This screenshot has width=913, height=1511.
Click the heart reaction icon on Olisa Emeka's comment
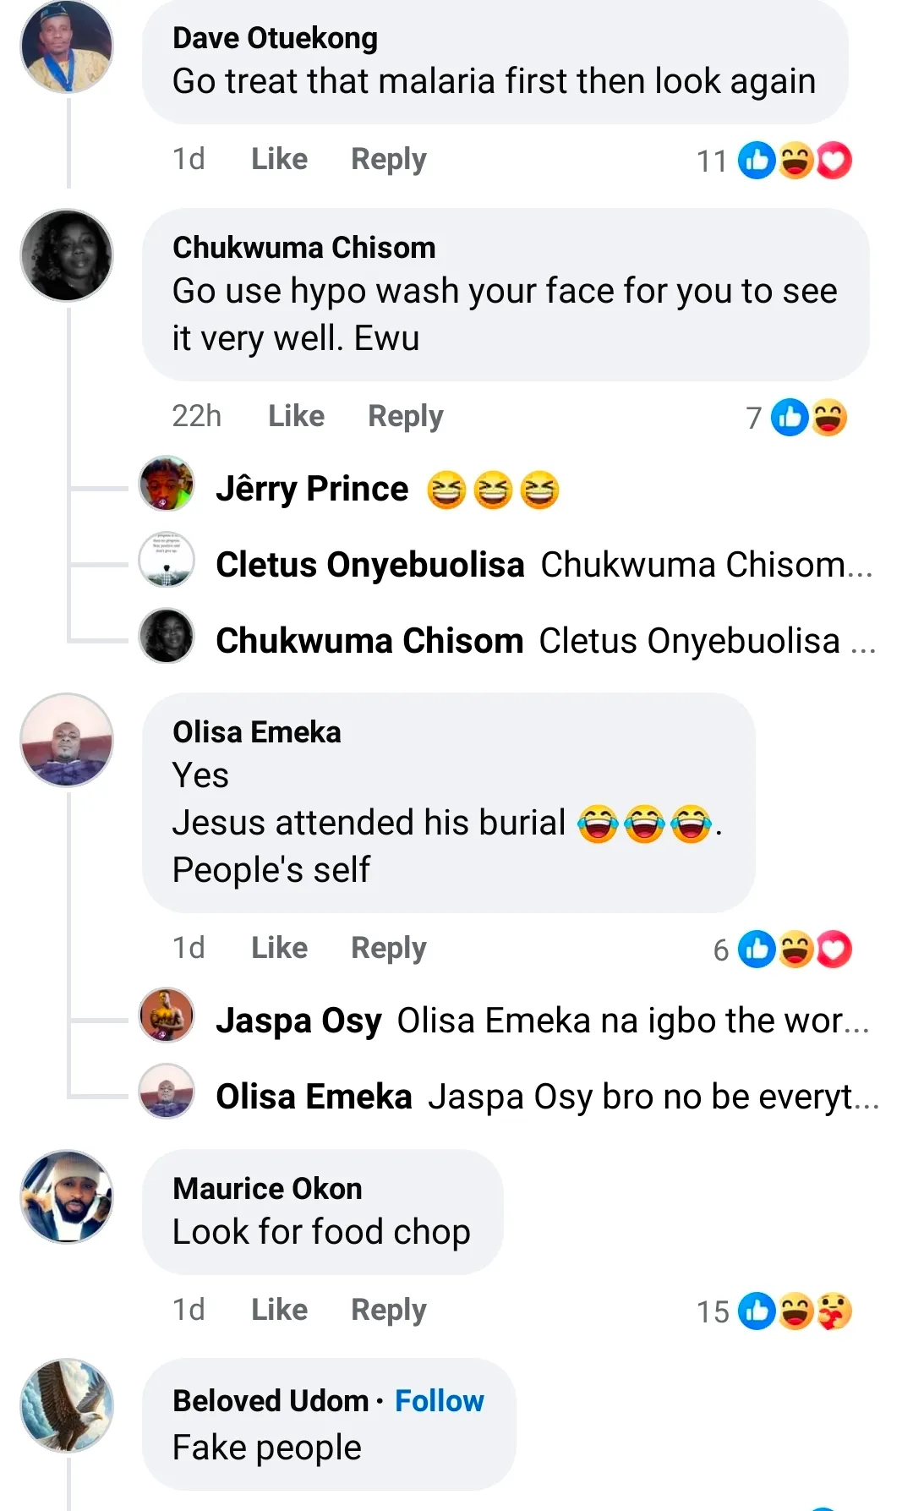pos(834,949)
